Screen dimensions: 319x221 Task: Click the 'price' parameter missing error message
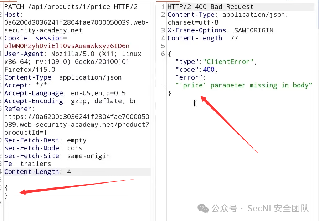244,85
